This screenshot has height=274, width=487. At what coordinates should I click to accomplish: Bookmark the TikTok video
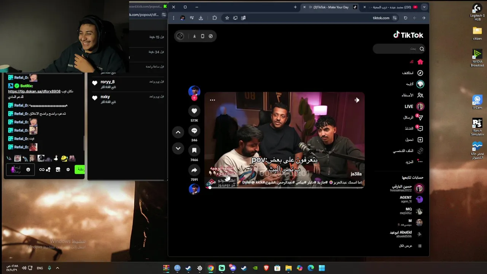pyautogui.click(x=194, y=150)
